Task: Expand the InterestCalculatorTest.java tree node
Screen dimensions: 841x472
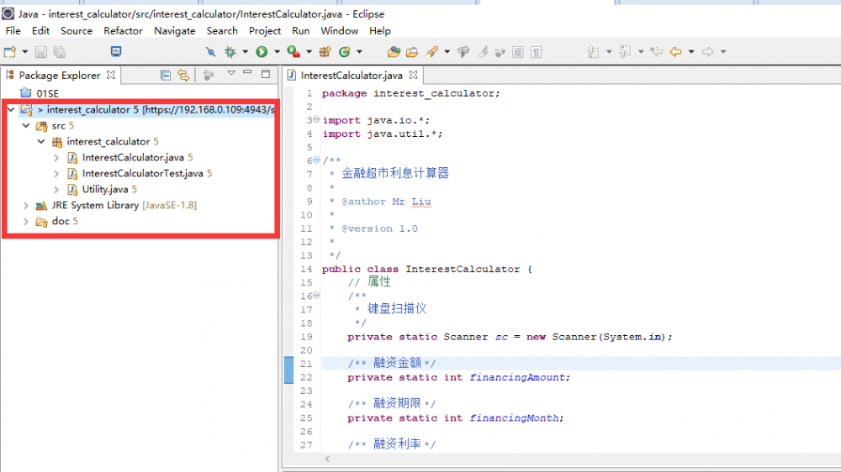Action: (x=56, y=174)
